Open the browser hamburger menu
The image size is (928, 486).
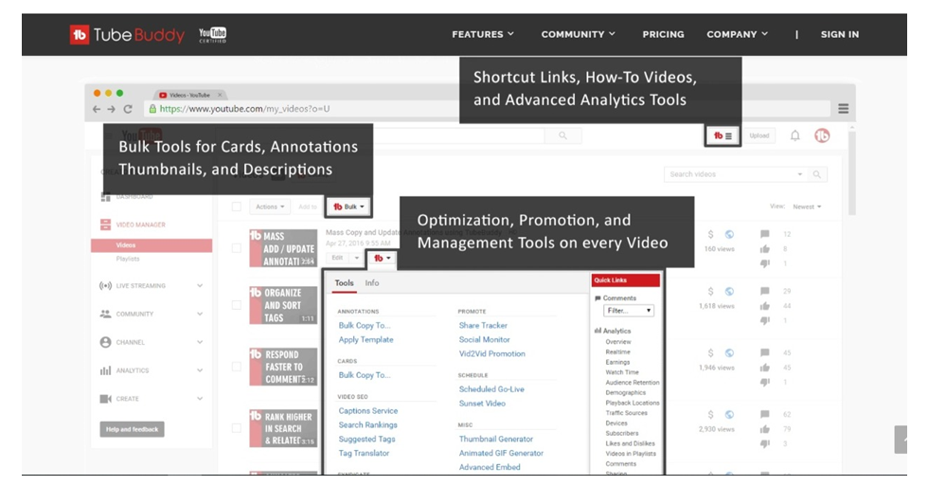(x=844, y=108)
